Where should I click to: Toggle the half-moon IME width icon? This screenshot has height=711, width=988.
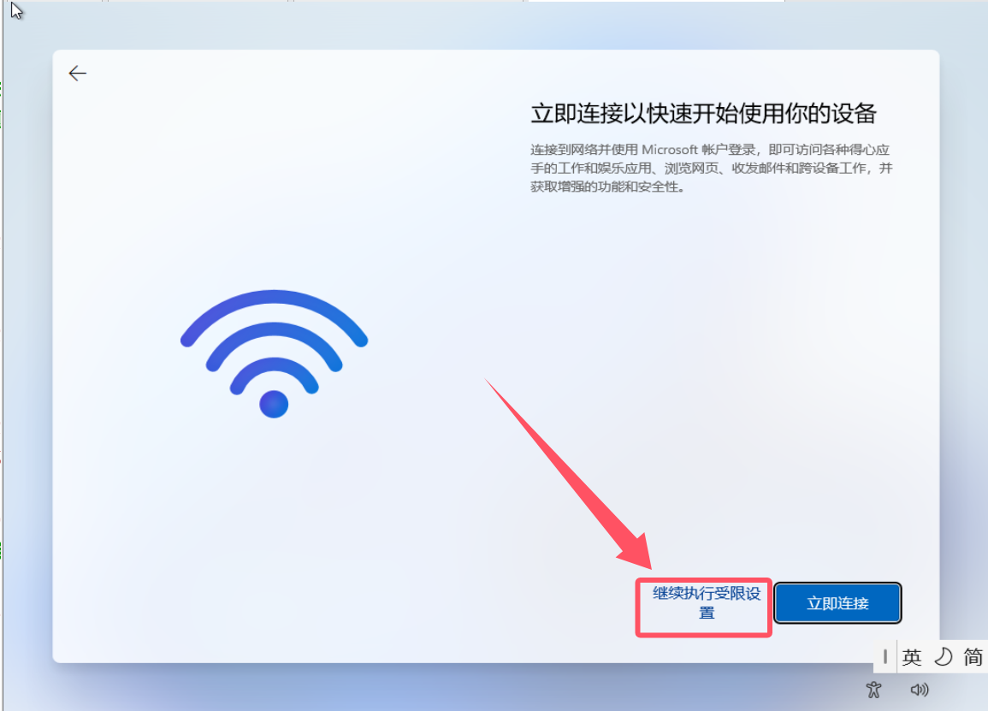(943, 657)
